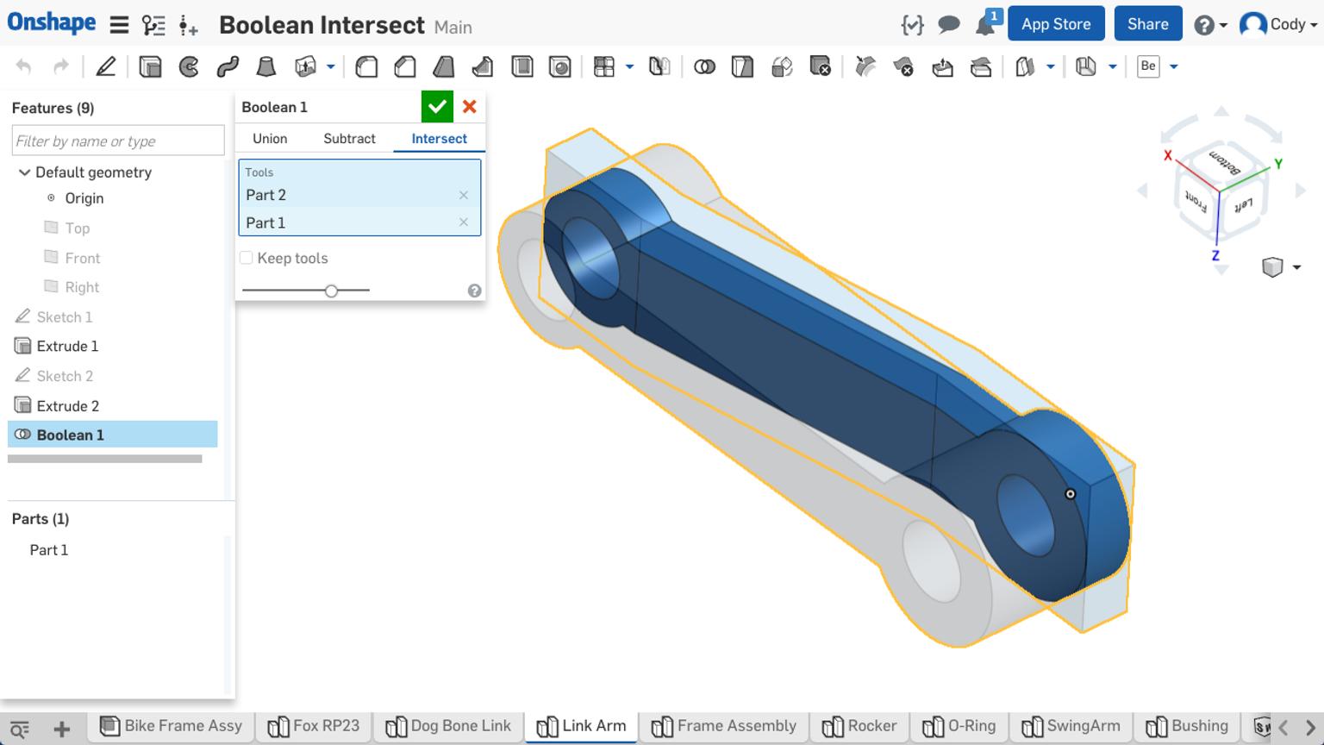Select the Revolve tool

tap(189, 66)
